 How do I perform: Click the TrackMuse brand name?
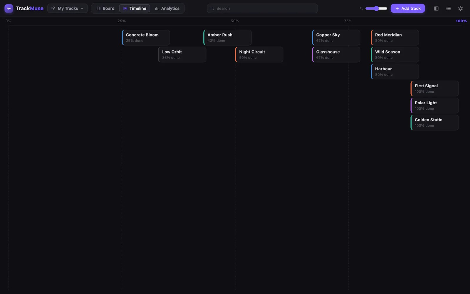[30, 8]
